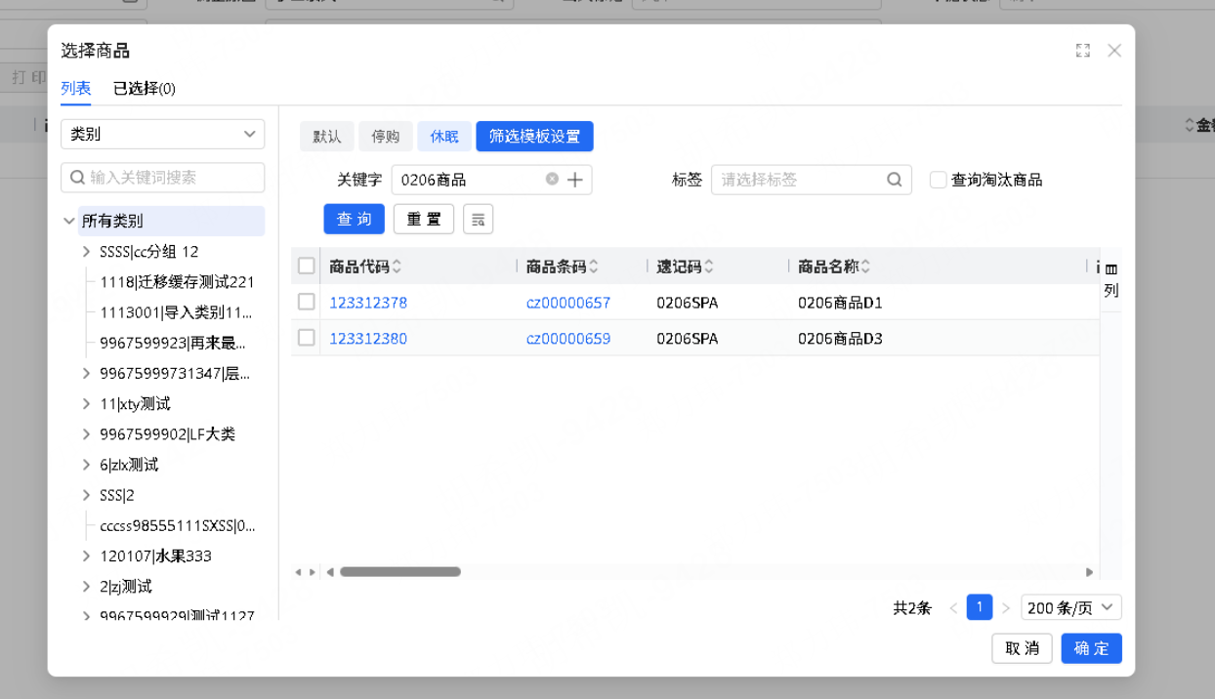Open the 200条/页 page size dropdown
1215x699 pixels.
coord(1070,607)
